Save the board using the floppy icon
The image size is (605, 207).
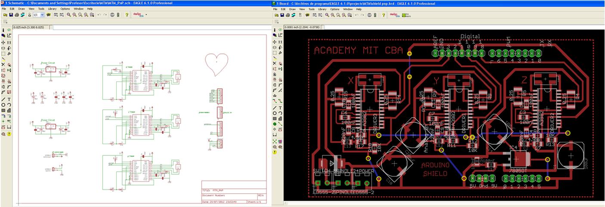[282, 15]
